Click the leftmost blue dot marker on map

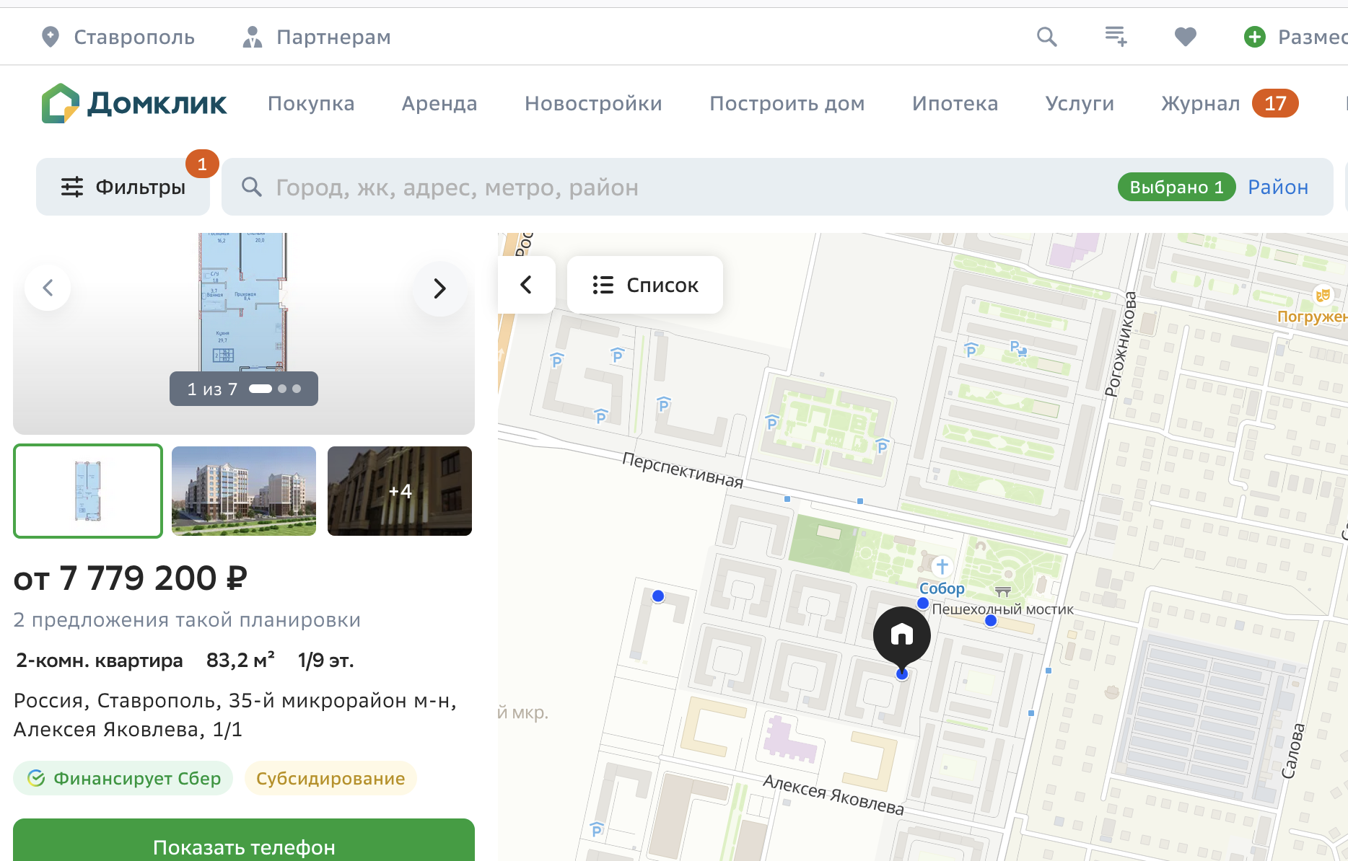tap(658, 596)
